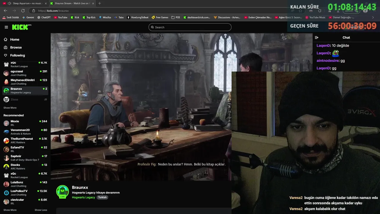
Task: Open the Hogwarts Legacy category link
Action: [83, 197]
